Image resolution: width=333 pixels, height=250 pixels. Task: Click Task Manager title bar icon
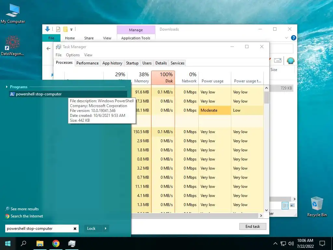pos(59,47)
